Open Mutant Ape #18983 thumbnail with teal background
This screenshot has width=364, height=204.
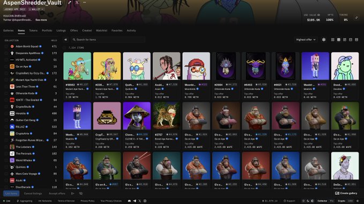(x=77, y=66)
